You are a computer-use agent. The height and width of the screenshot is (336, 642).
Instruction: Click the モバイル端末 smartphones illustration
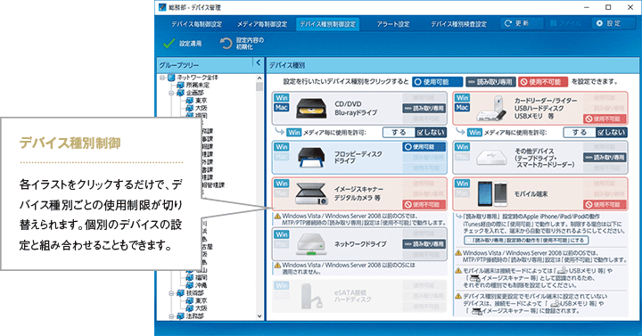[492, 194]
